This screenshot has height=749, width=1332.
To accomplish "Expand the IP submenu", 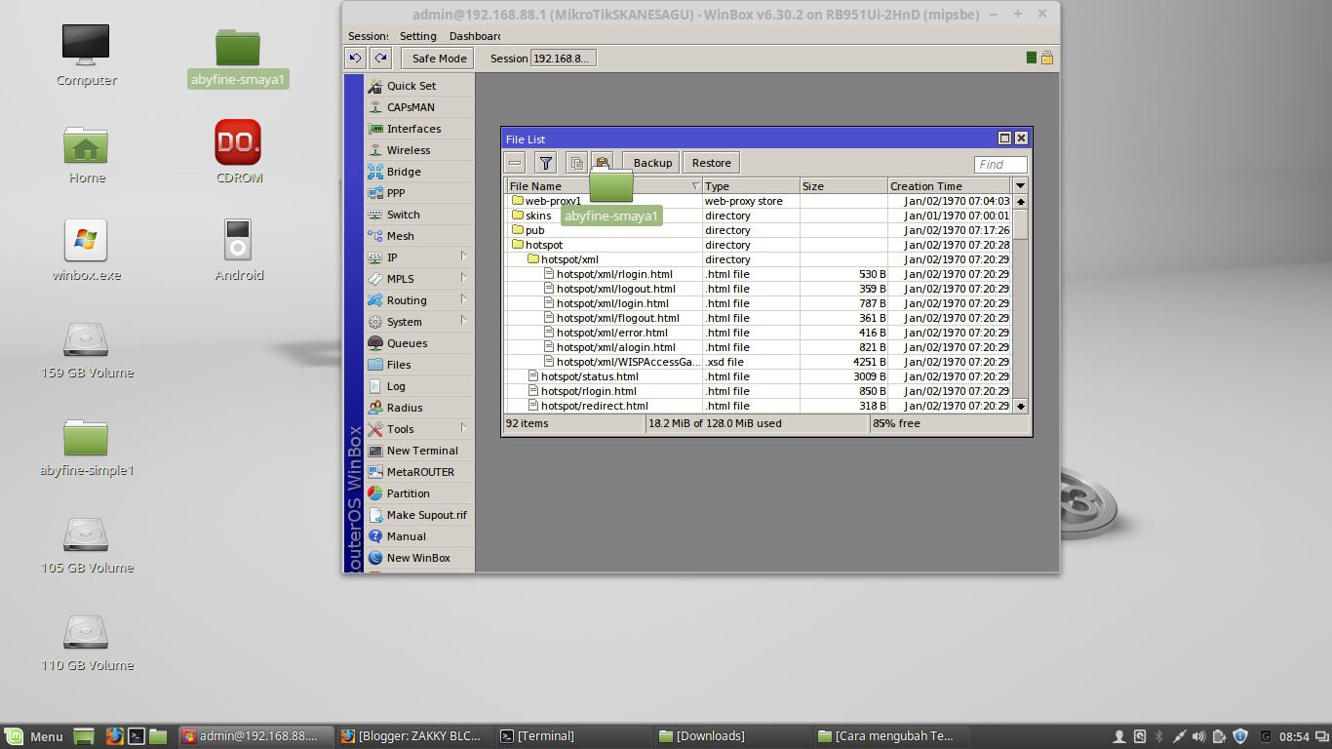I will click(x=419, y=257).
